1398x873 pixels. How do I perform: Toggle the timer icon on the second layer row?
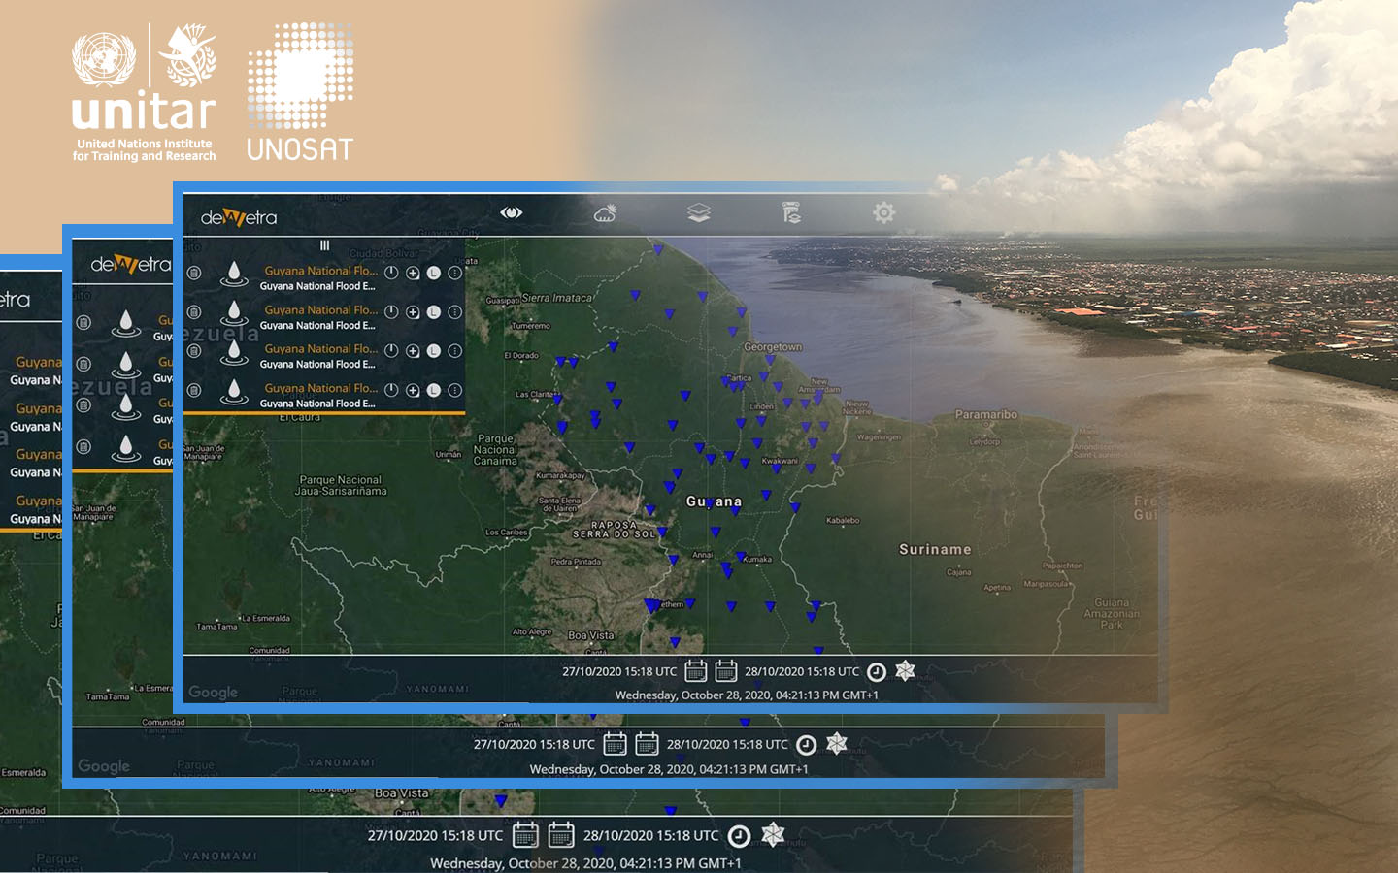[391, 312]
